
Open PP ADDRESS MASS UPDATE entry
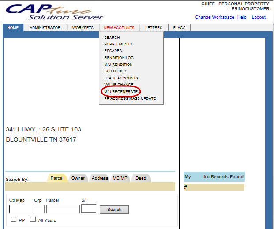(130, 98)
